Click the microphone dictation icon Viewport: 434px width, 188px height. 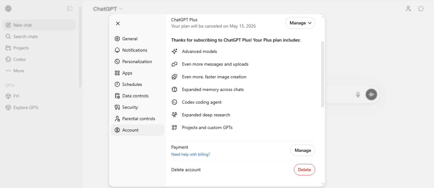tap(358, 94)
